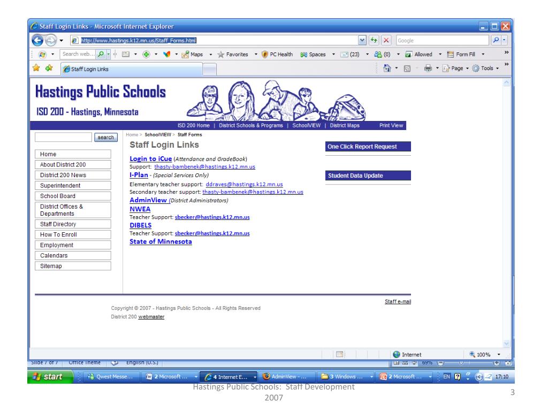Click the Login to iCue link
Image resolution: width=548 pixels, height=411 pixels.
click(x=150, y=158)
